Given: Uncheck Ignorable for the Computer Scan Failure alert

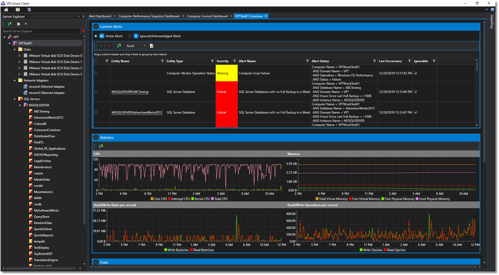Looking at the screenshot, I should (415, 73).
